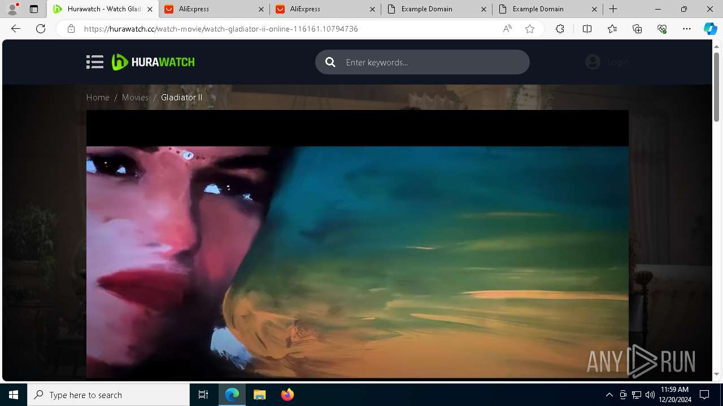Go back to the previous page
723x406 pixels.
(16, 29)
